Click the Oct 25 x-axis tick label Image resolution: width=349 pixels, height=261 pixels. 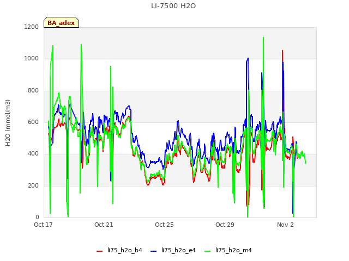click(x=164, y=225)
